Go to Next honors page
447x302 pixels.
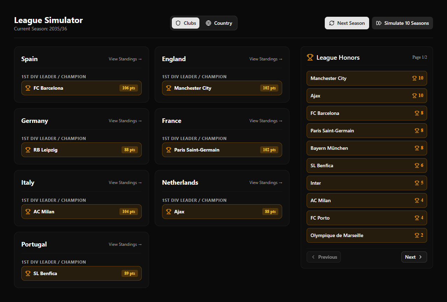click(414, 257)
